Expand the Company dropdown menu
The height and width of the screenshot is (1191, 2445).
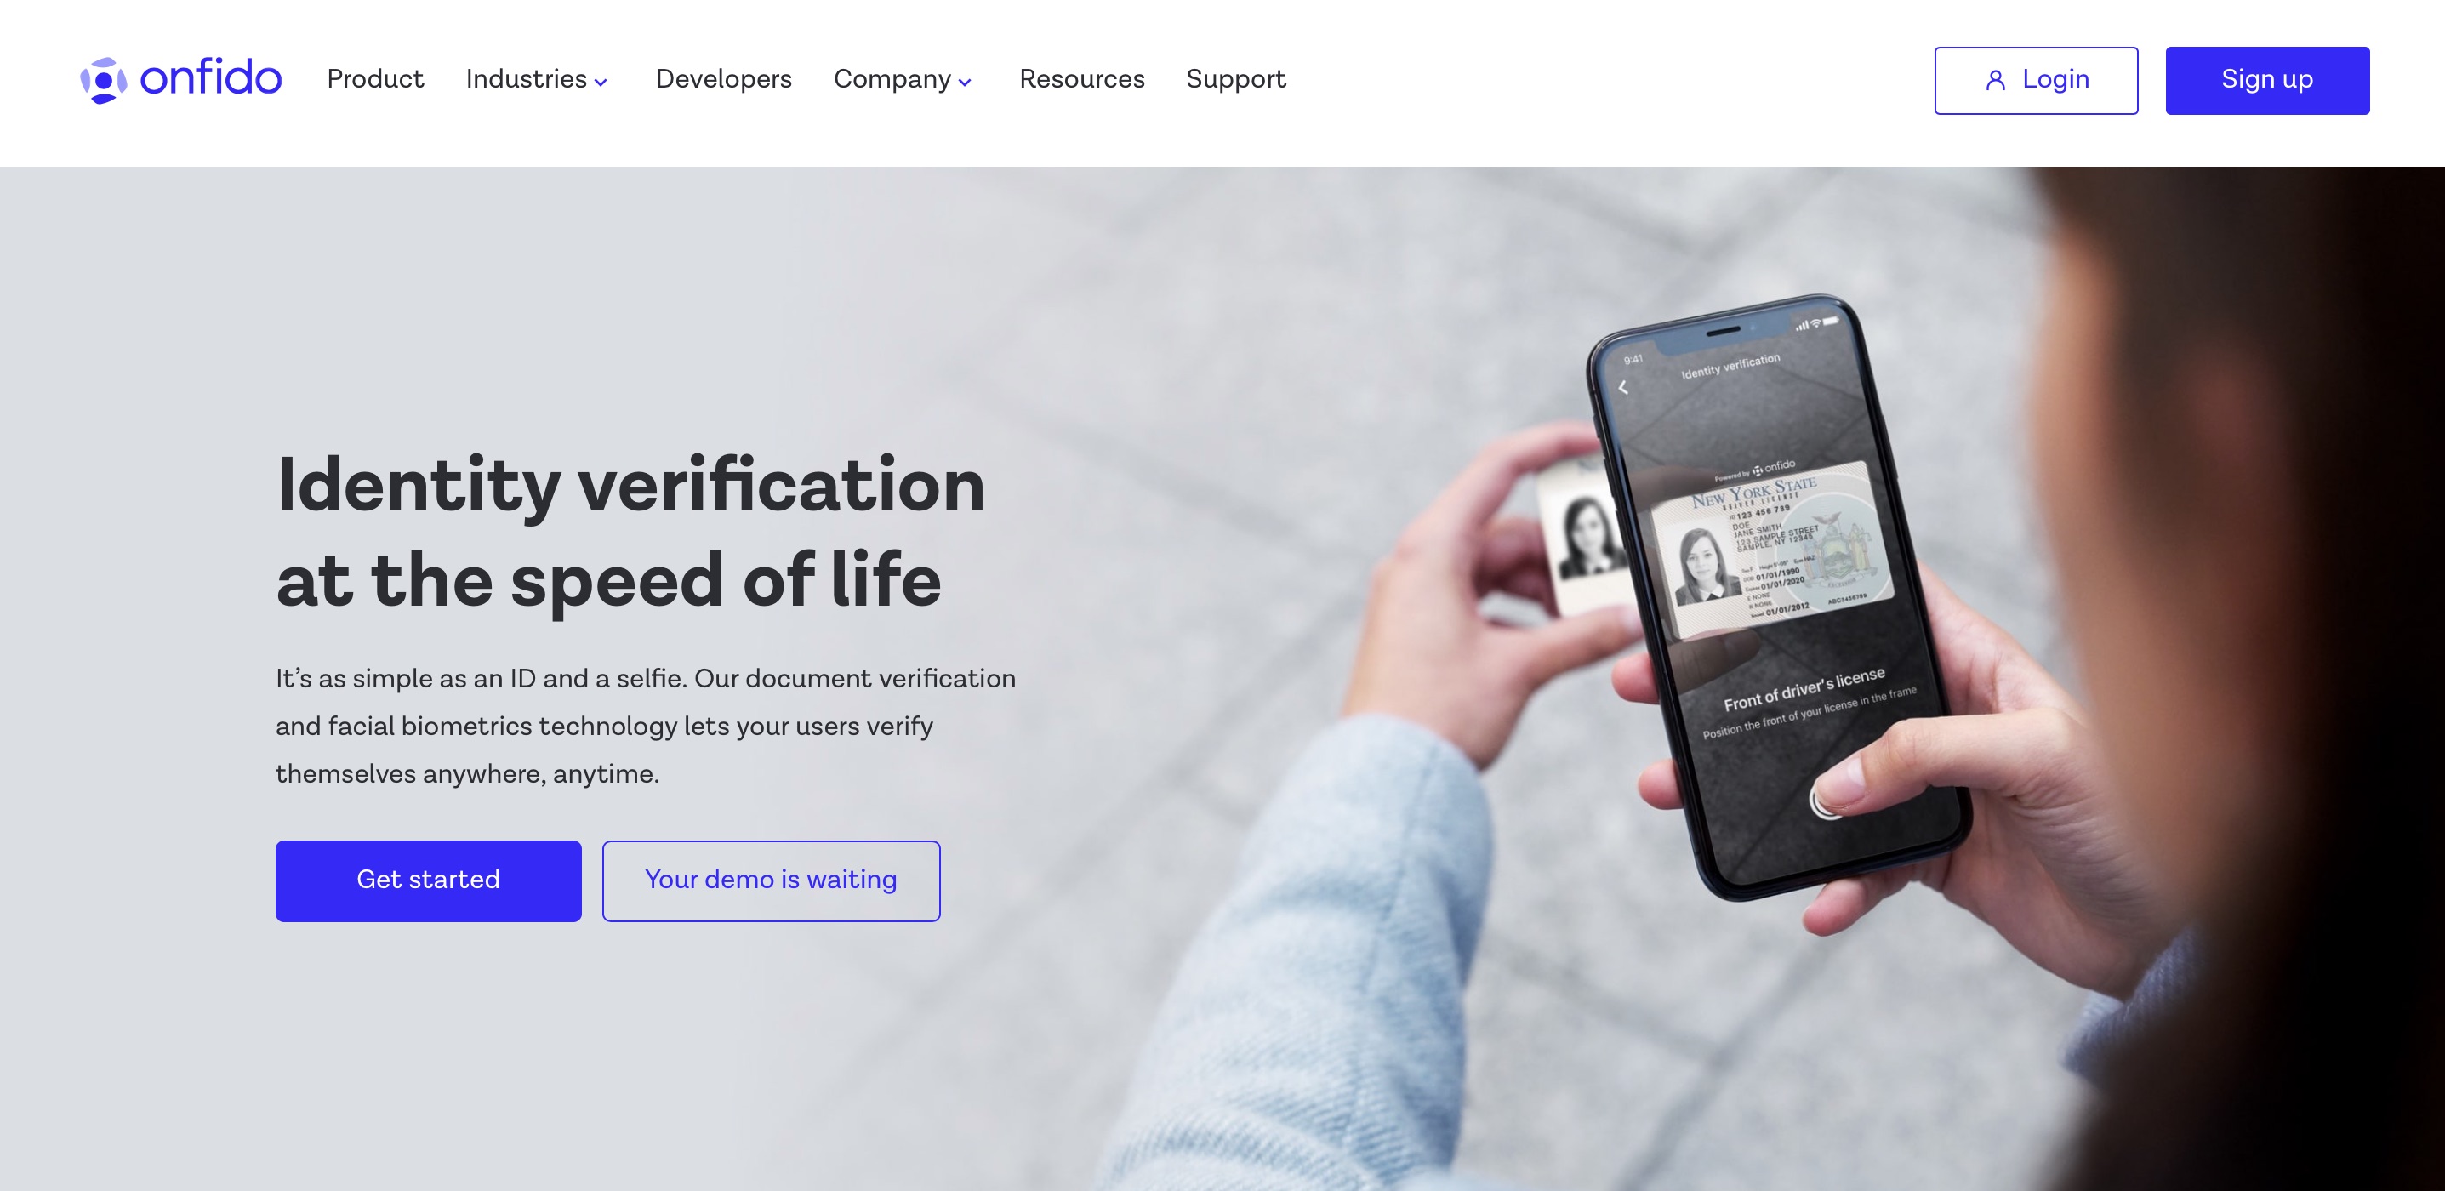tap(904, 79)
